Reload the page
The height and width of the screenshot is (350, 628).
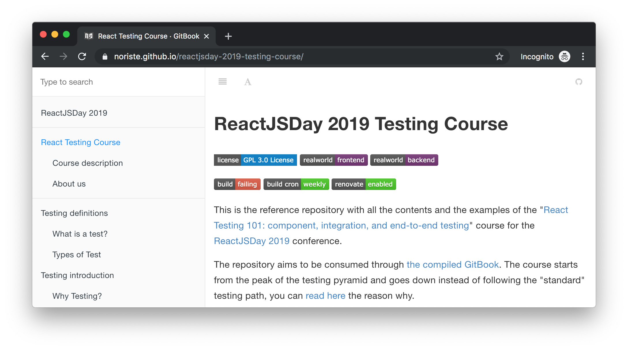click(82, 56)
